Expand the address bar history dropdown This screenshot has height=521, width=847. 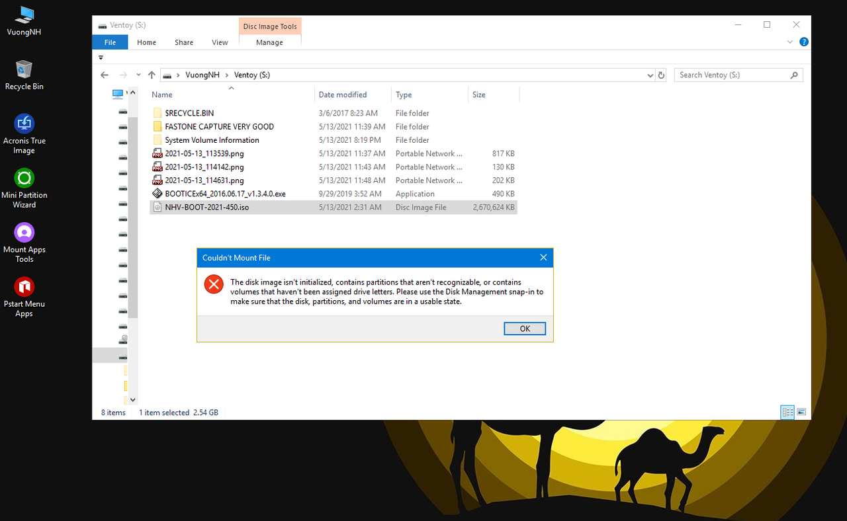tap(650, 75)
